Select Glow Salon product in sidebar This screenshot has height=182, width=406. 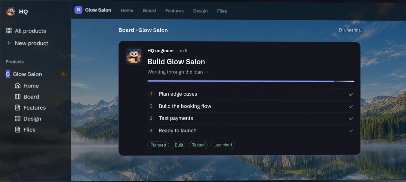click(27, 74)
